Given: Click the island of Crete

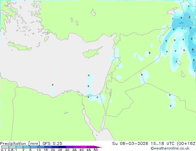Looking at the screenshot, I should click(19, 46).
